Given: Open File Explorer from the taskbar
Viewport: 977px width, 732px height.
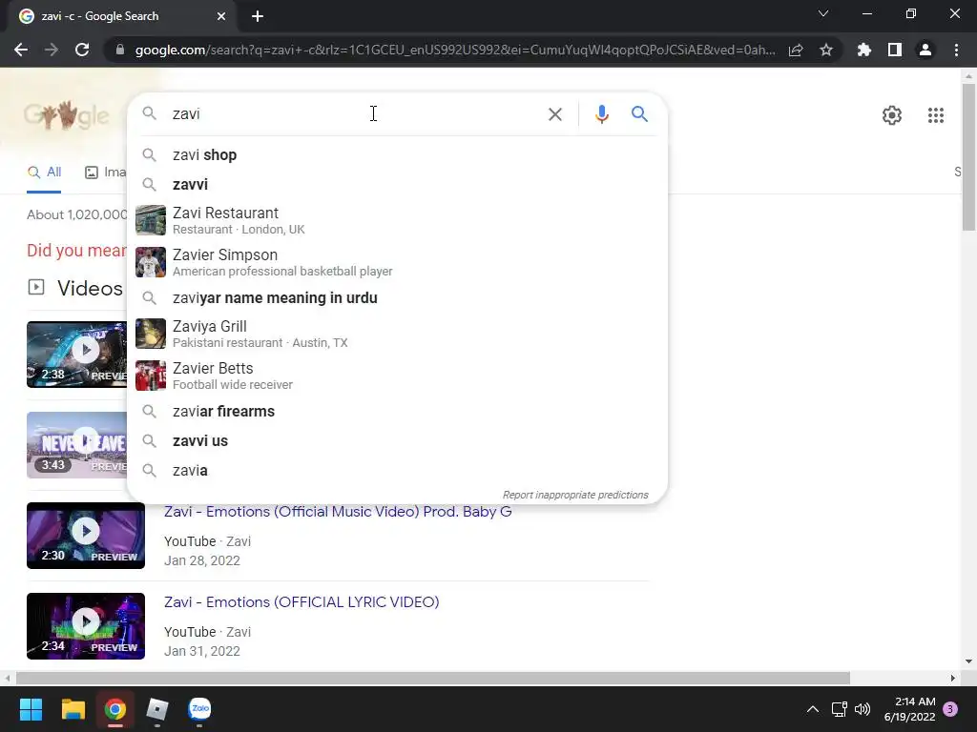Looking at the screenshot, I should tap(73, 709).
